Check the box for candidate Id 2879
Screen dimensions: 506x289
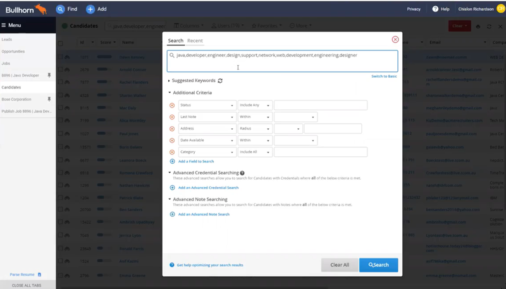coord(60,70)
